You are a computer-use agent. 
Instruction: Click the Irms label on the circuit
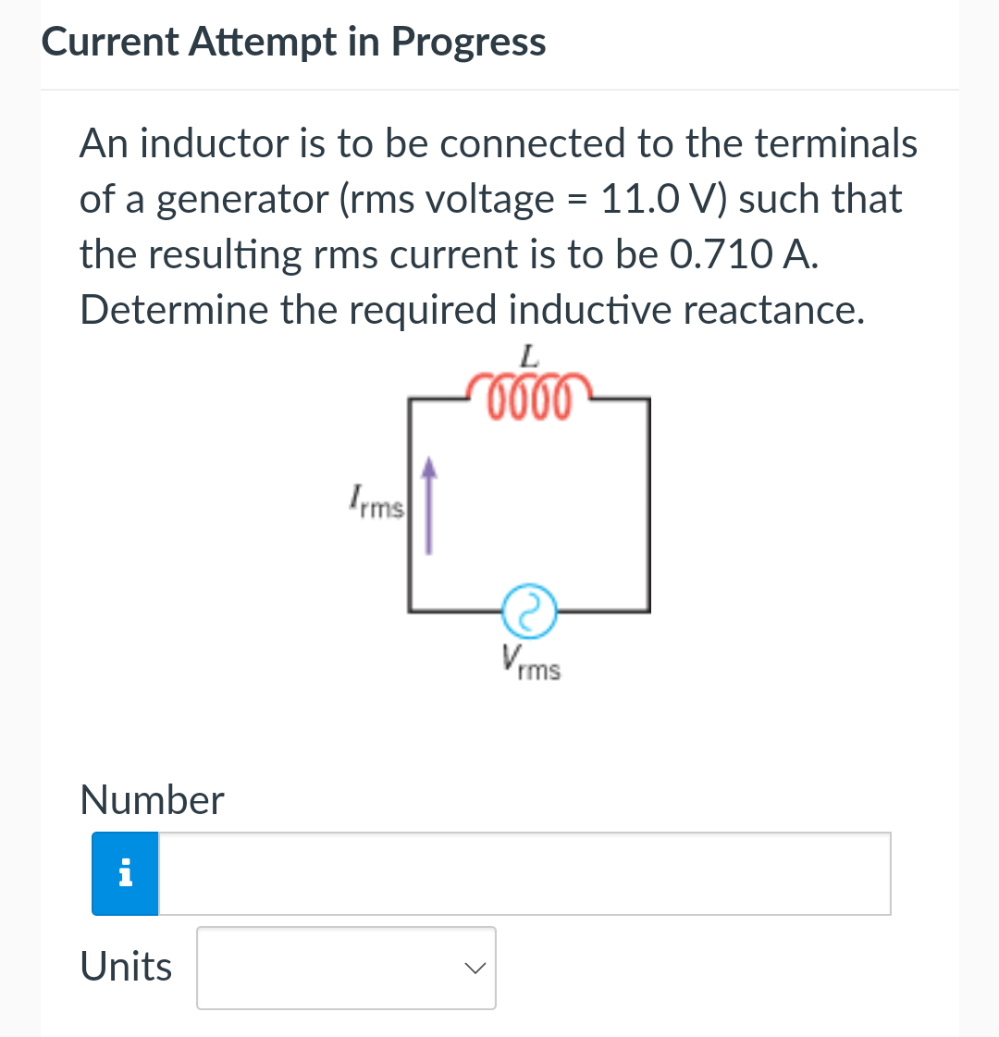[376, 500]
